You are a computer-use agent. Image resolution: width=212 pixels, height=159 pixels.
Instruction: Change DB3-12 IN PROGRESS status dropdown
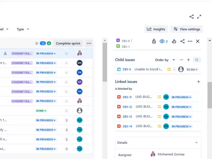[181, 107]
